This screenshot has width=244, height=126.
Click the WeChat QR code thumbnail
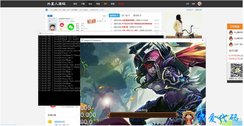pyautogui.click(x=237, y=70)
